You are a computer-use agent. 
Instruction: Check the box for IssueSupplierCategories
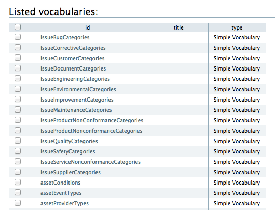tap(18, 172)
